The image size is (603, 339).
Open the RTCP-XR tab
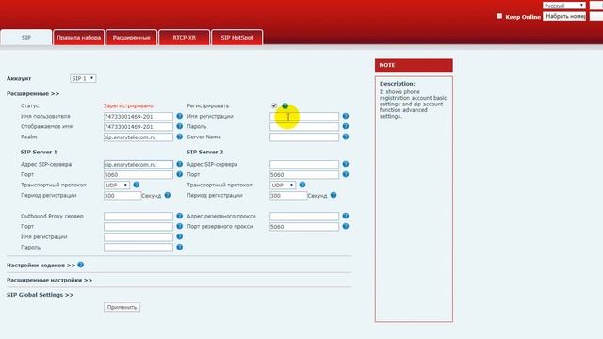point(185,38)
